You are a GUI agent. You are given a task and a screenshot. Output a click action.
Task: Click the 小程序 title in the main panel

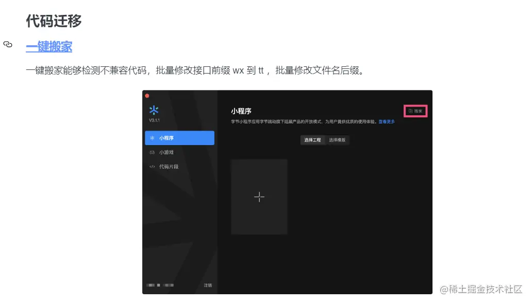click(241, 111)
